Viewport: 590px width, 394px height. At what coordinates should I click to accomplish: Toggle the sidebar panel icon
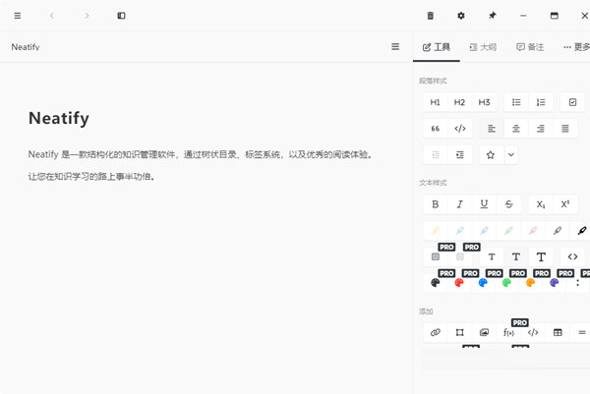pyautogui.click(x=121, y=16)
